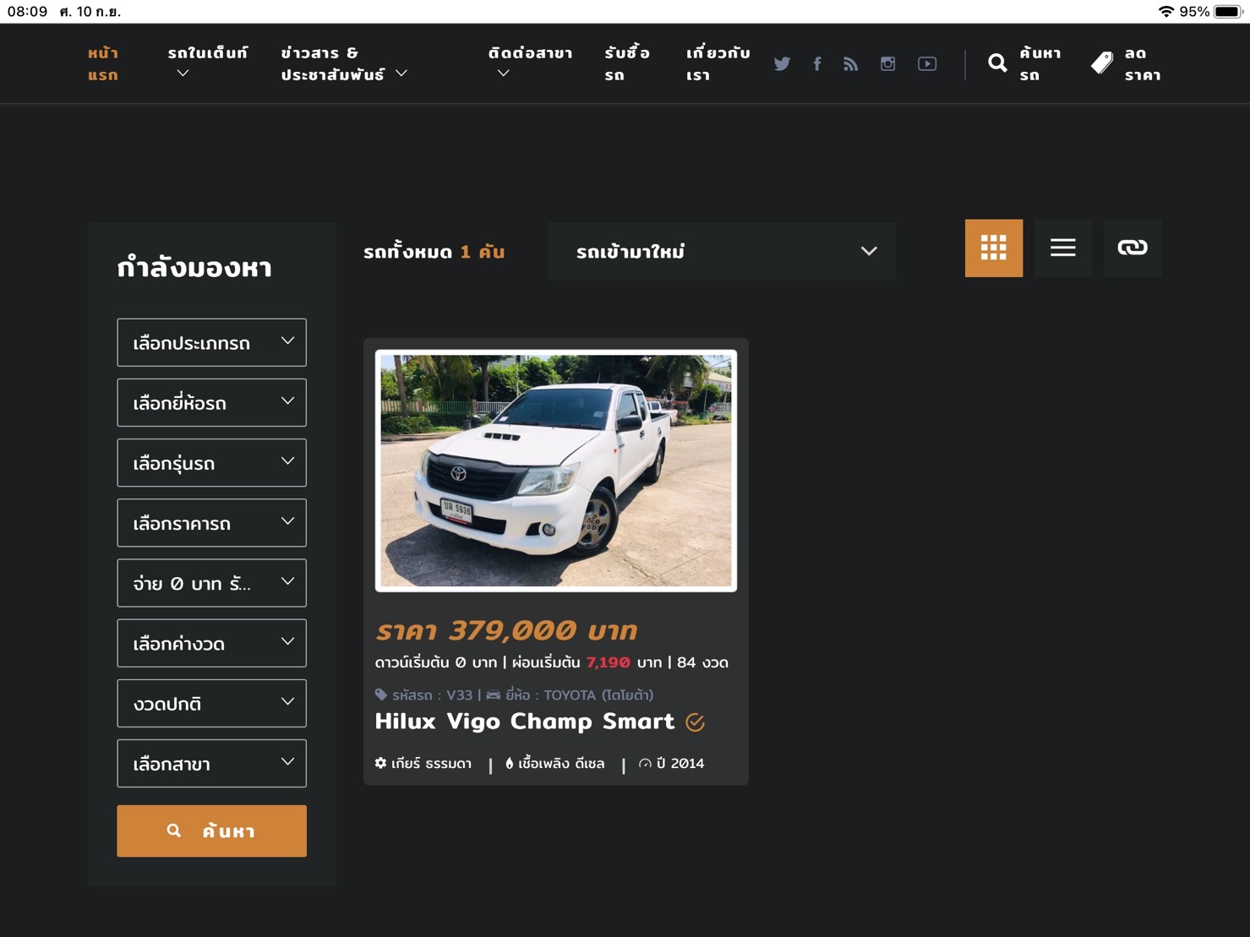Image resolution: width=1250 pixels, height=937 pixels.
Task: Open the Facebook social link icon
Action: point(817,64)
